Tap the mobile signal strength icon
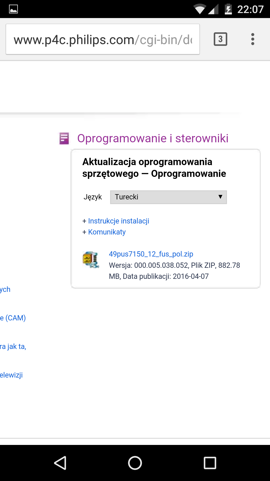 click(213, 9)
